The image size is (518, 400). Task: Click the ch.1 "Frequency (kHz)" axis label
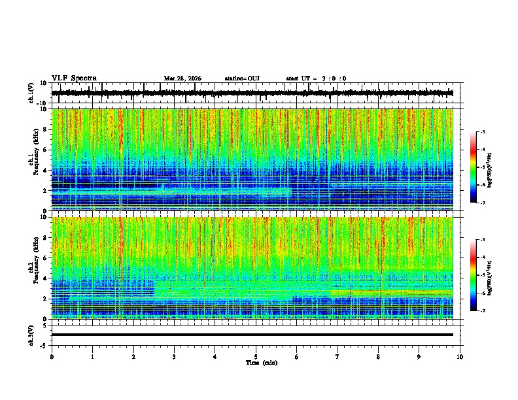(x=36, y=152)
